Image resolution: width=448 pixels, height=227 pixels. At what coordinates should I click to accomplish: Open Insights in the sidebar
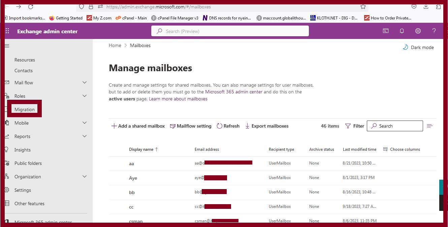(x=23, y=150)
